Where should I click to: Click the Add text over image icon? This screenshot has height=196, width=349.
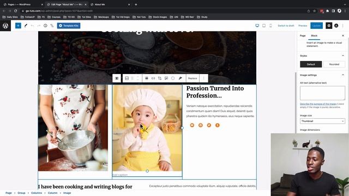[x=166, y=78]
